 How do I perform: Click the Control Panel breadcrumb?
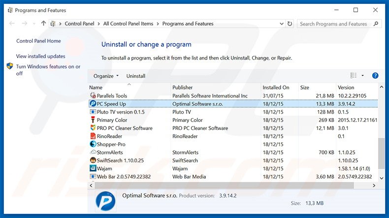coord(79,24)
